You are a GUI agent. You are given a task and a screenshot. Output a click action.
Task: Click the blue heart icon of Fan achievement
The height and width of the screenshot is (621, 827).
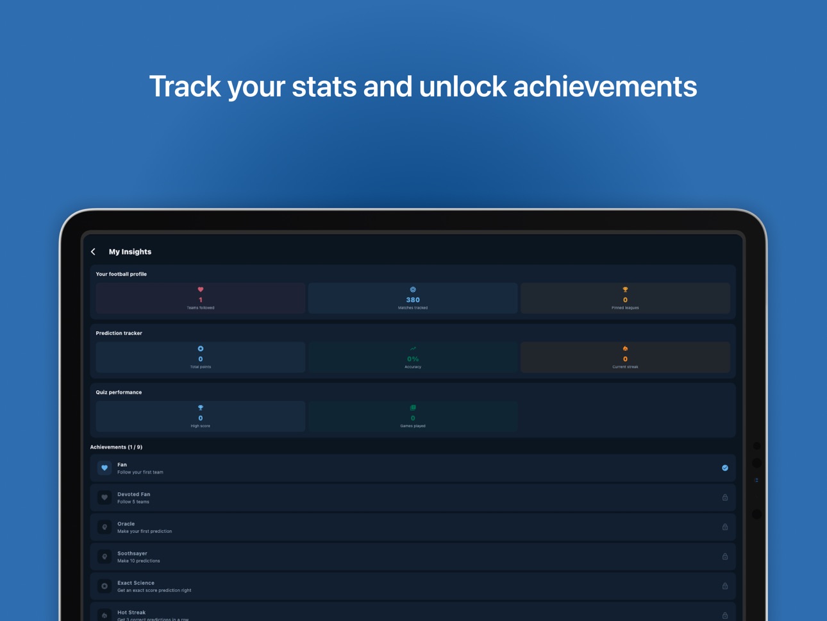point(104,468)
